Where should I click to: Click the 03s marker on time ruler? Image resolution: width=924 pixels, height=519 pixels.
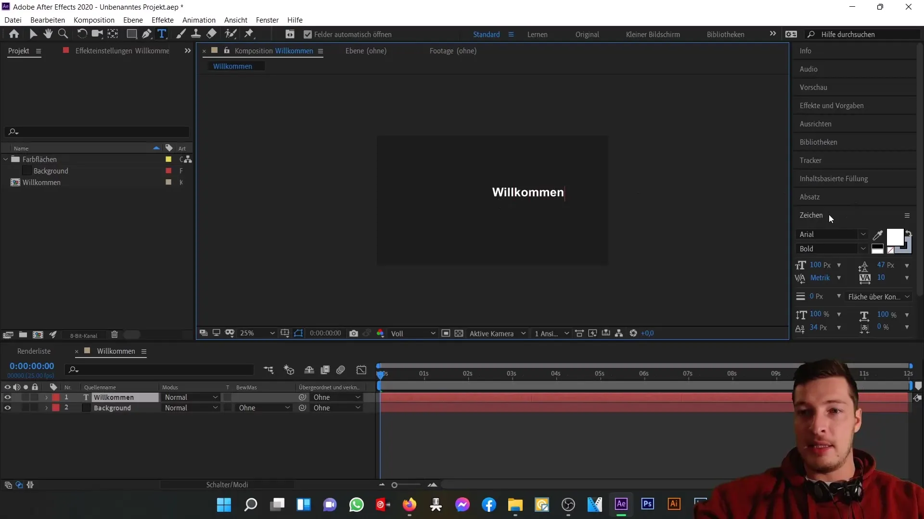(x=511, y=374)
